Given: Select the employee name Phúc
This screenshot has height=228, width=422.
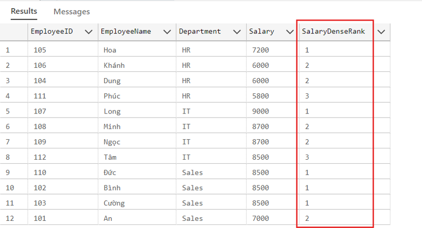Looking at the screenshot, I should 137,96.
